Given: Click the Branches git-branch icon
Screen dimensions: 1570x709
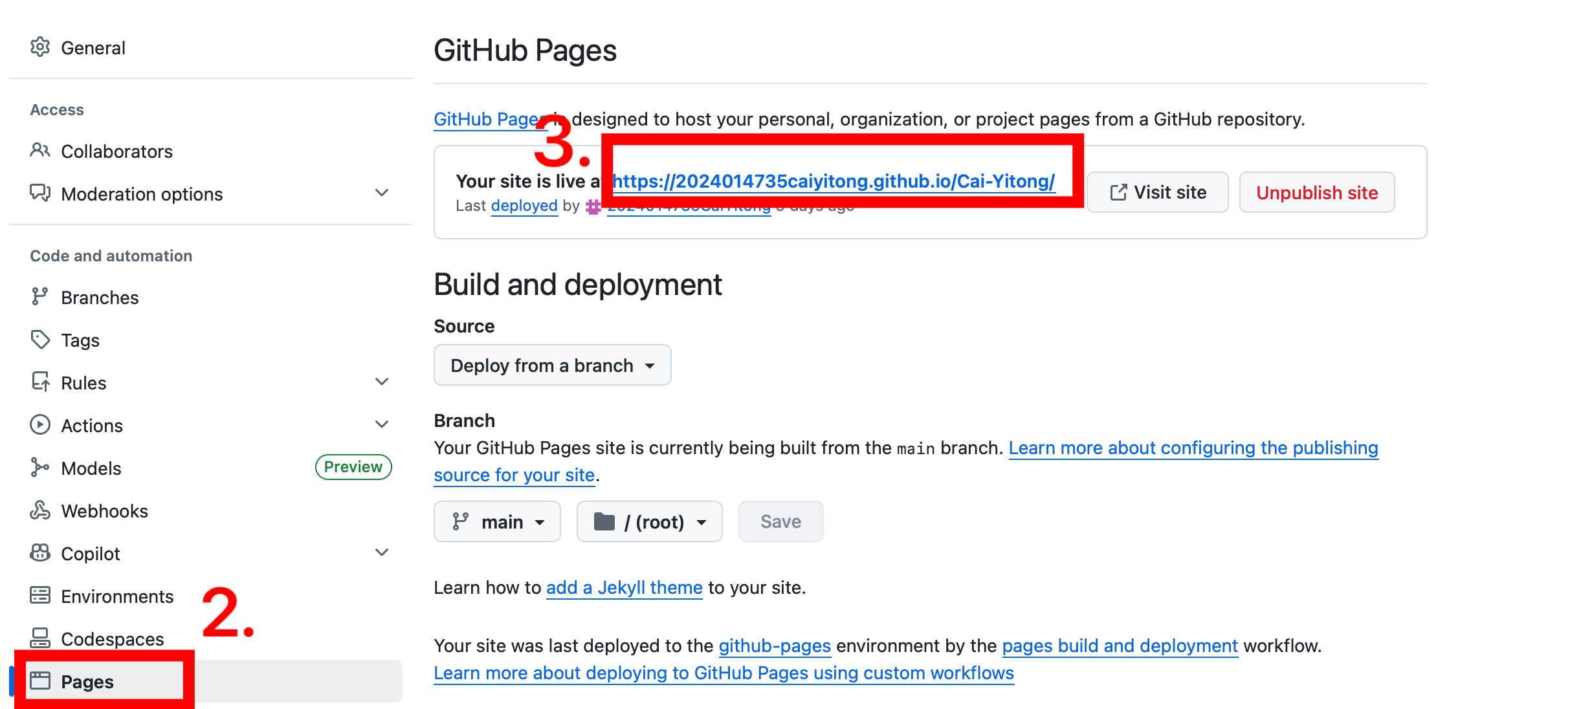Looking at the screenshot, I should pos(40,297).
